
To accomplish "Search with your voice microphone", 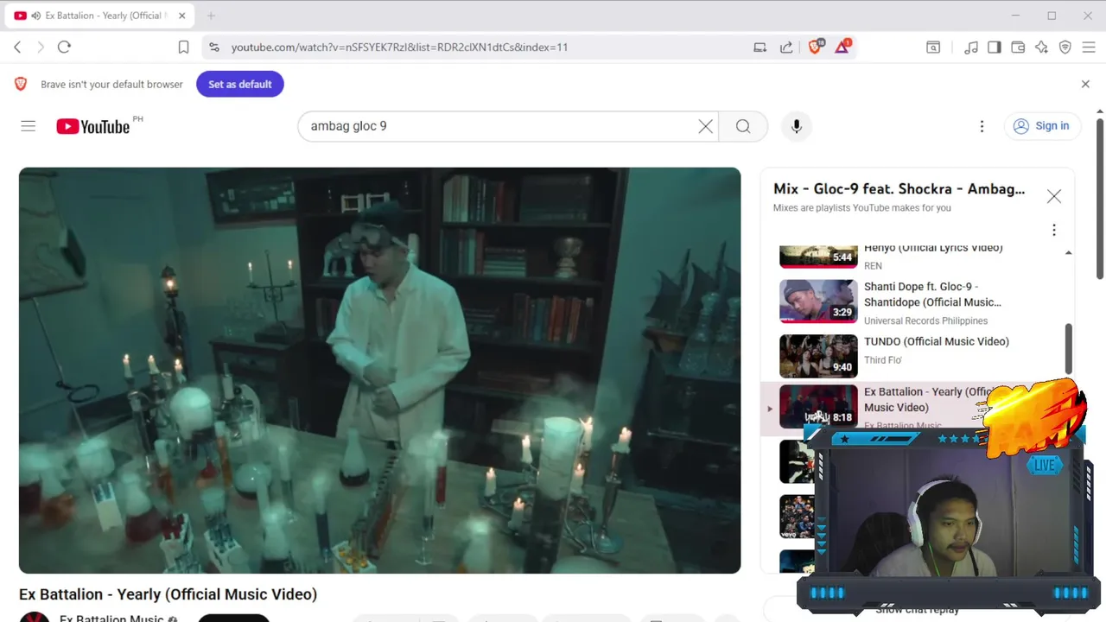I will (x=797, y=126).
